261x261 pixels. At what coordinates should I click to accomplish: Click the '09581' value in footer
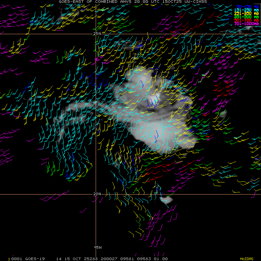click(127, 259)
